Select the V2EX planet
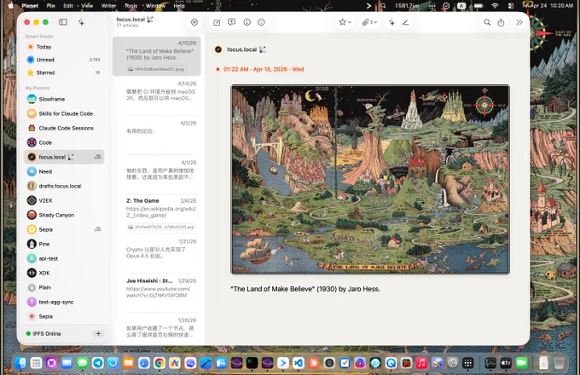The width and height of the screenshot is (580, 375). [64, 200]
